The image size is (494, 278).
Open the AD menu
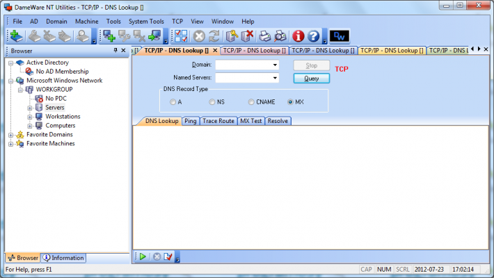pos(33,22)
